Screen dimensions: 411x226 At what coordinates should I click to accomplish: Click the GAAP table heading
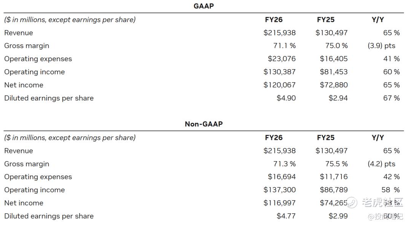coord(204,6)
